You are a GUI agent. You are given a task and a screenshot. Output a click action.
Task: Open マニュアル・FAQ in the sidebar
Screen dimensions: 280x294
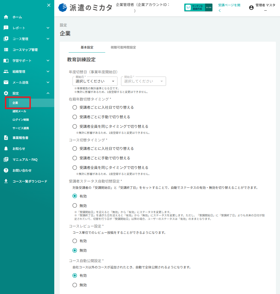(25, 160)
